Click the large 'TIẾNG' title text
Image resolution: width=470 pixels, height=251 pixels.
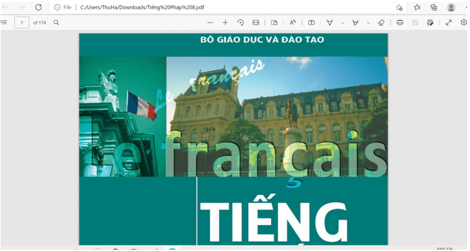(274, 219)
